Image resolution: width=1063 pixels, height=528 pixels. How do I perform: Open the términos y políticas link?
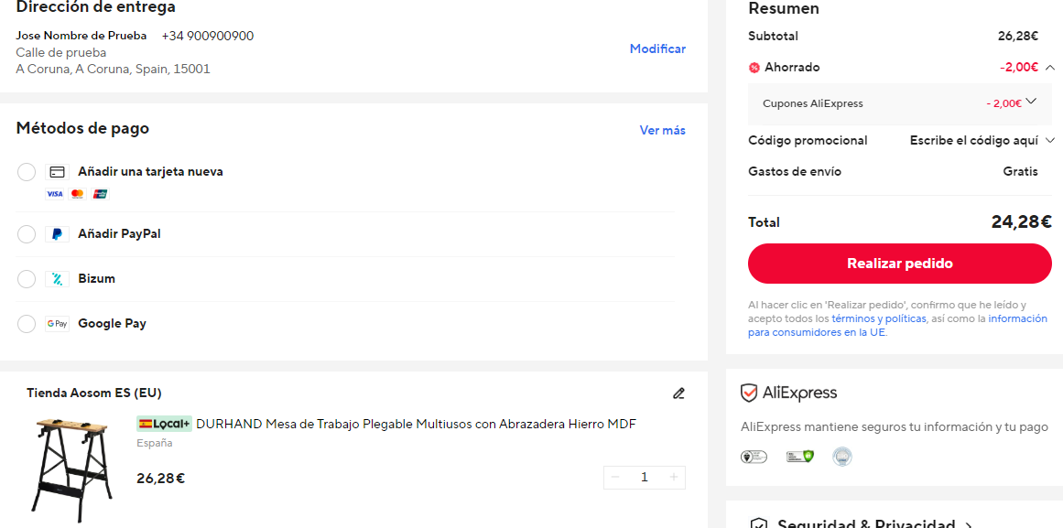point(879,318)
